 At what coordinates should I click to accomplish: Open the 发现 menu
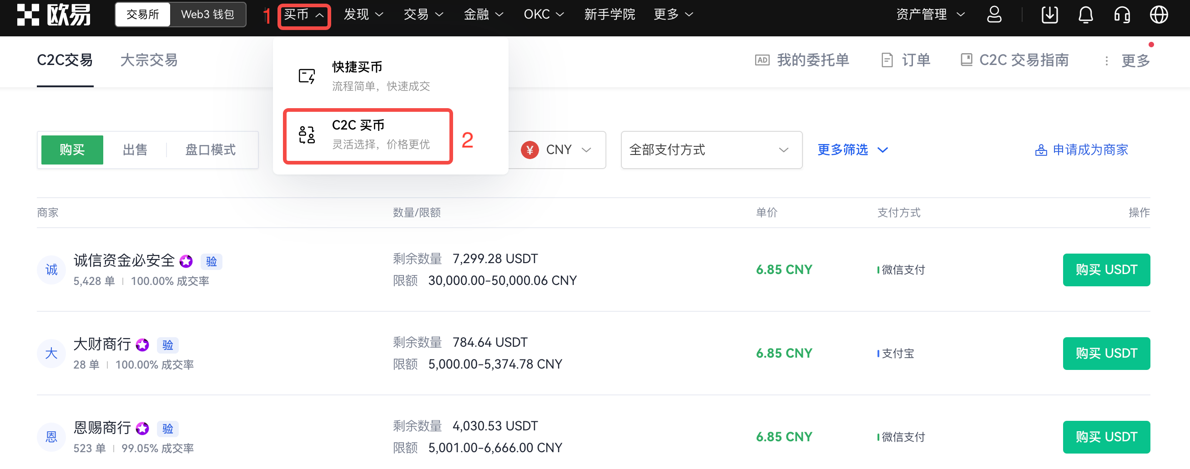click(364, 14)
